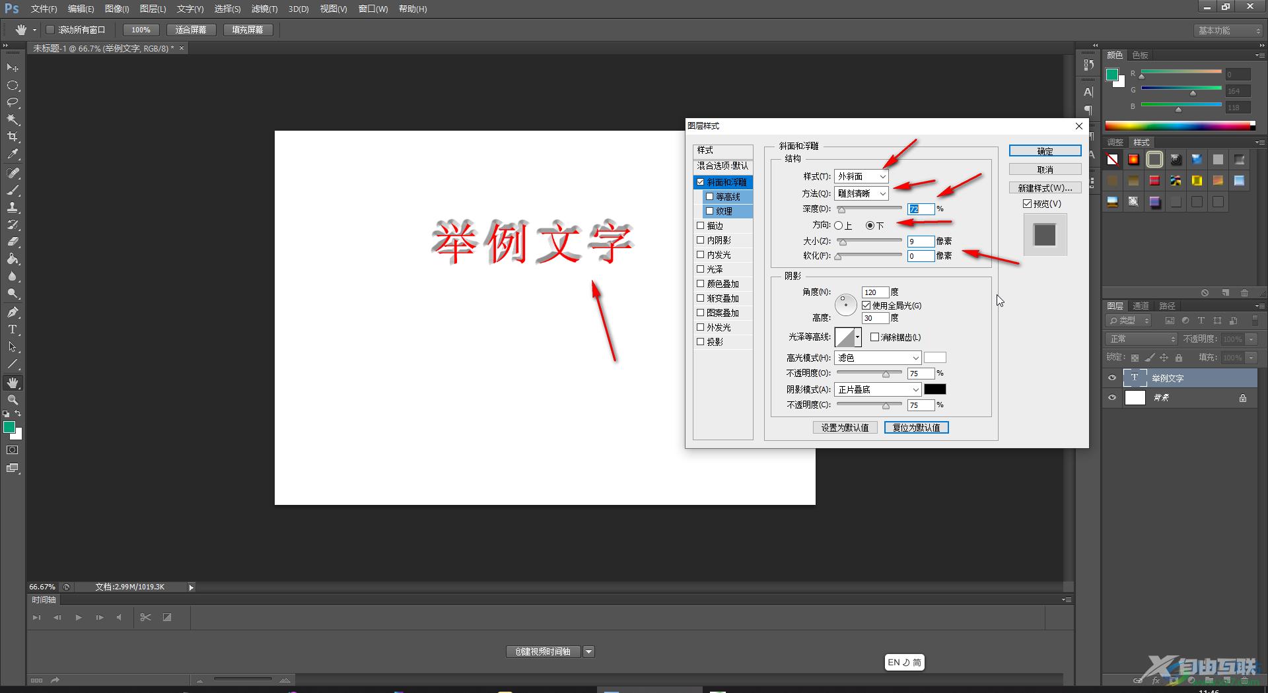The image size is (1268, 693).
Task: Switch to the Channels (通道) tab
Action: 1141,306
